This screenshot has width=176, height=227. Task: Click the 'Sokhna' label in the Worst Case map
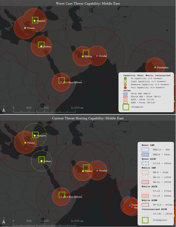(47, 46)
